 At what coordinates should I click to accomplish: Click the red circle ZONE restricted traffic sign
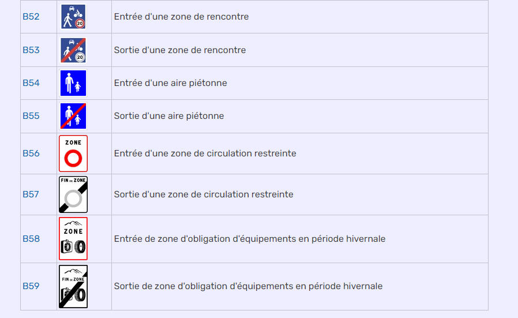tap(73, 154)
